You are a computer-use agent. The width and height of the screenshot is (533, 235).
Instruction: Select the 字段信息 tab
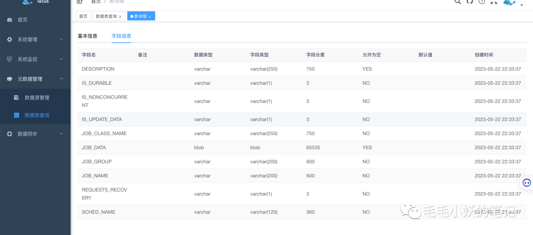pos(121,36)
